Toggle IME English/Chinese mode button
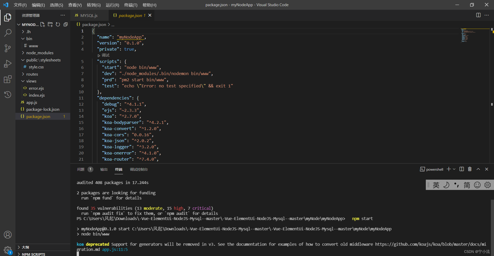This screenshot has height=256, width=494. coord(436,185)
